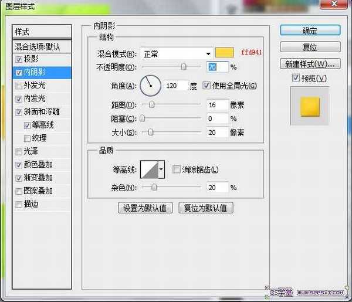352x302 pixels.
Task: Toggle 使用全局光 global light checkbox
Action: pyautogui.click(x=207, y=85)
